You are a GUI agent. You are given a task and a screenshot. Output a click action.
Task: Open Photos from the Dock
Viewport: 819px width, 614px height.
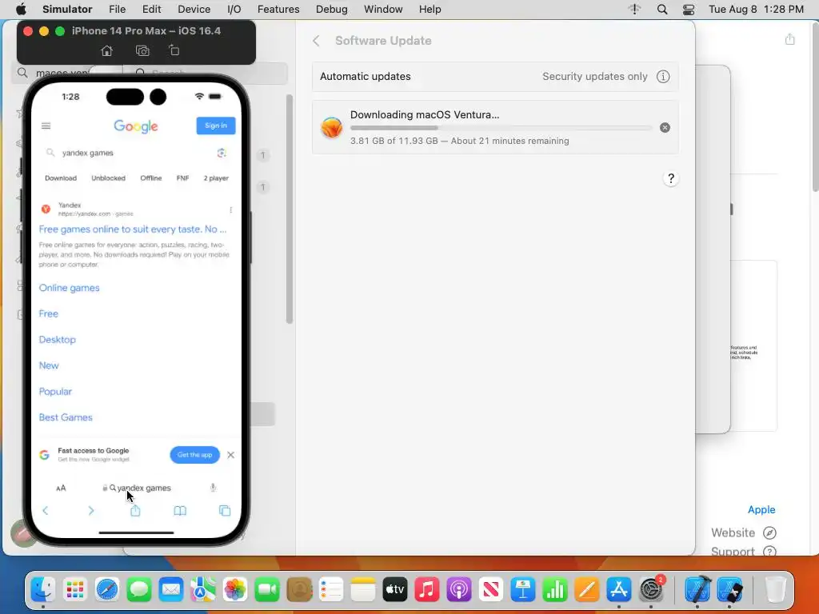point(235,590)
